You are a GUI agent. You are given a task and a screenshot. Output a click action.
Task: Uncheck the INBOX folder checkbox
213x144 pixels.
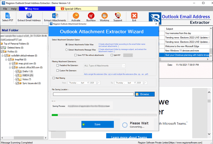17,75
